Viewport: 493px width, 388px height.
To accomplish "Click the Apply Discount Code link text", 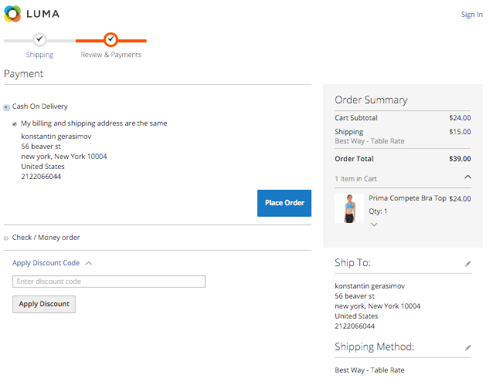I will (46, 263).
